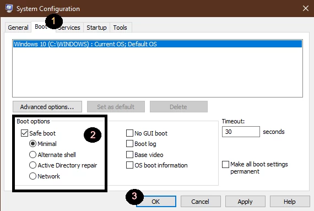This screenshot has width=314, height=211.
Task: Click the Apply button
Action: [x=245, y=202]
